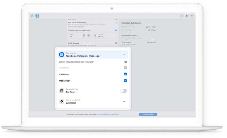This screenshot has width=227, height=138.
Task: Collapse the Placements section chevron
Action: coord(124,55)
